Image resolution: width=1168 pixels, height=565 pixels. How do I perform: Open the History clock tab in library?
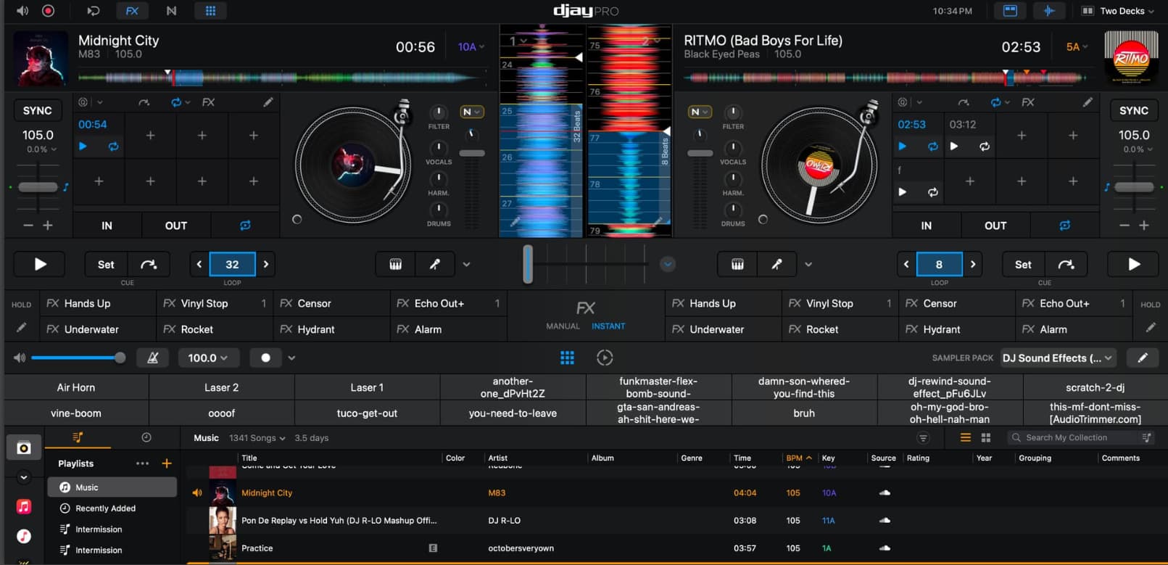pyautogui.click(x=146, y=437)
